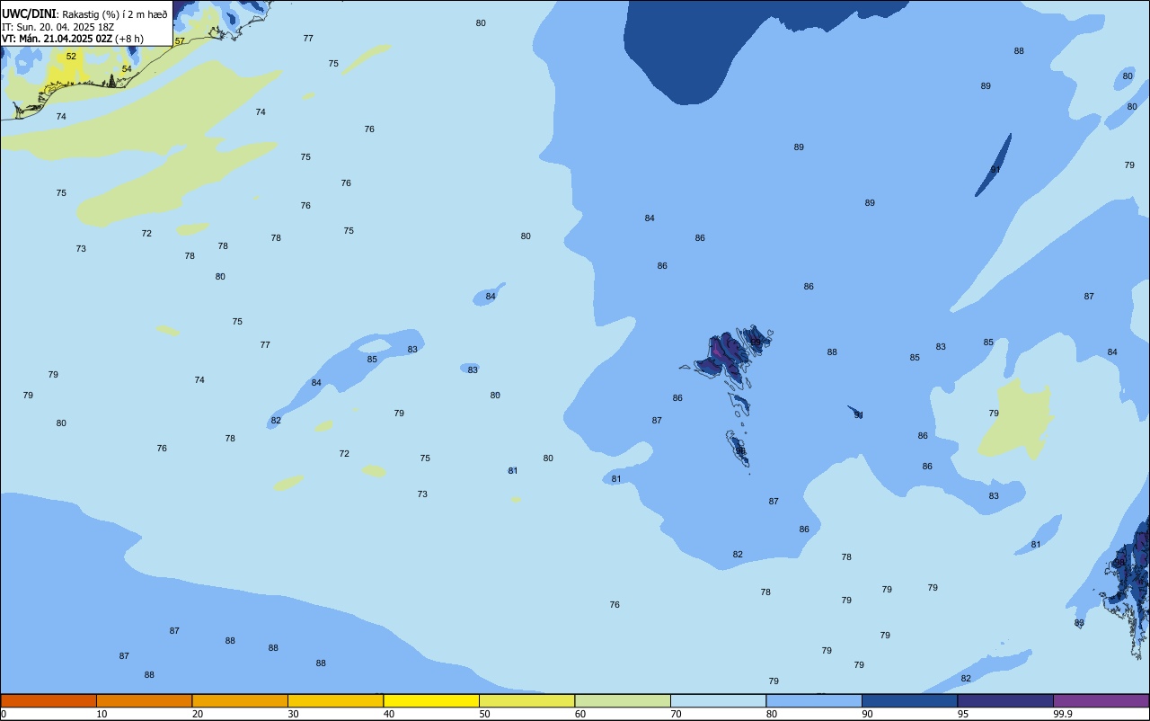Click the 0–10 dark orange legend swatch
This screenshot has height=721, width=1150.
[49, 700]
